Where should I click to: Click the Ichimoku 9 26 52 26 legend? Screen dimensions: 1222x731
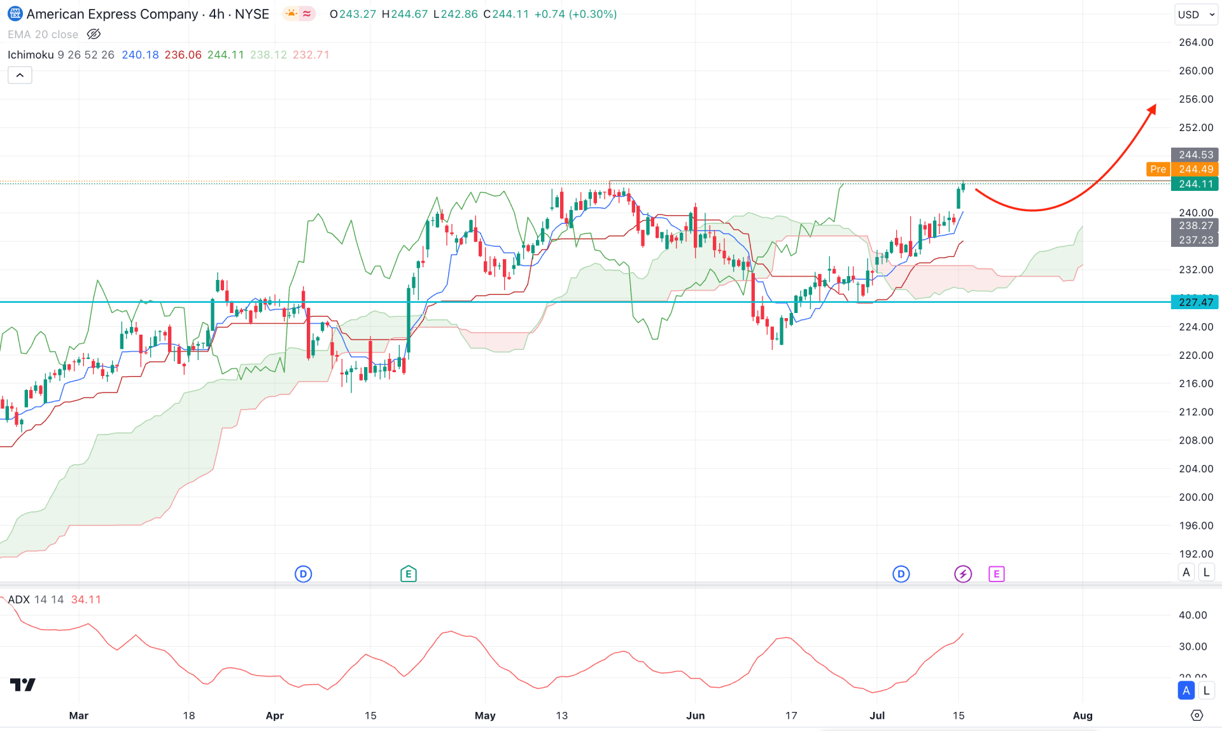(61, 55)
